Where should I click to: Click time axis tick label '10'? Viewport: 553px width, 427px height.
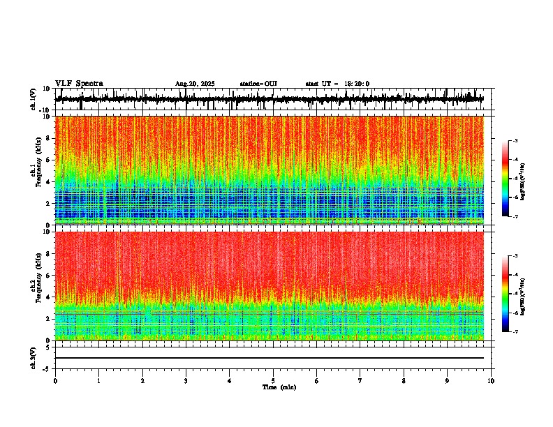(x=491, y=381)
